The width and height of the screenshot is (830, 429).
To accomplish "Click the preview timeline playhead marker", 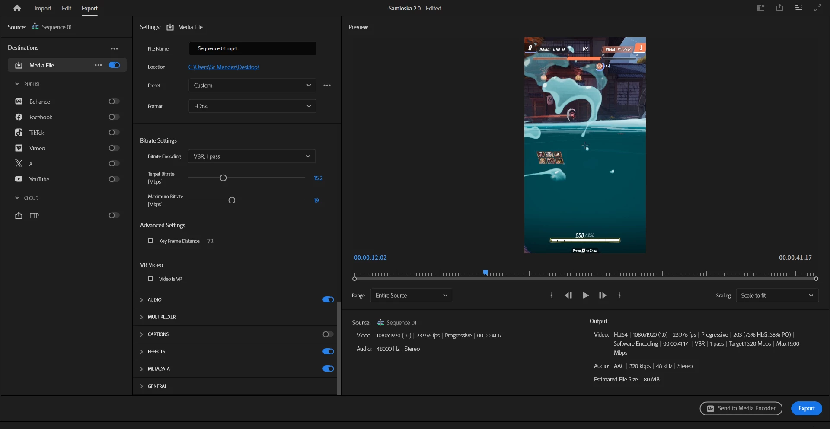I will pyautogui.click(x=485, y=273).
